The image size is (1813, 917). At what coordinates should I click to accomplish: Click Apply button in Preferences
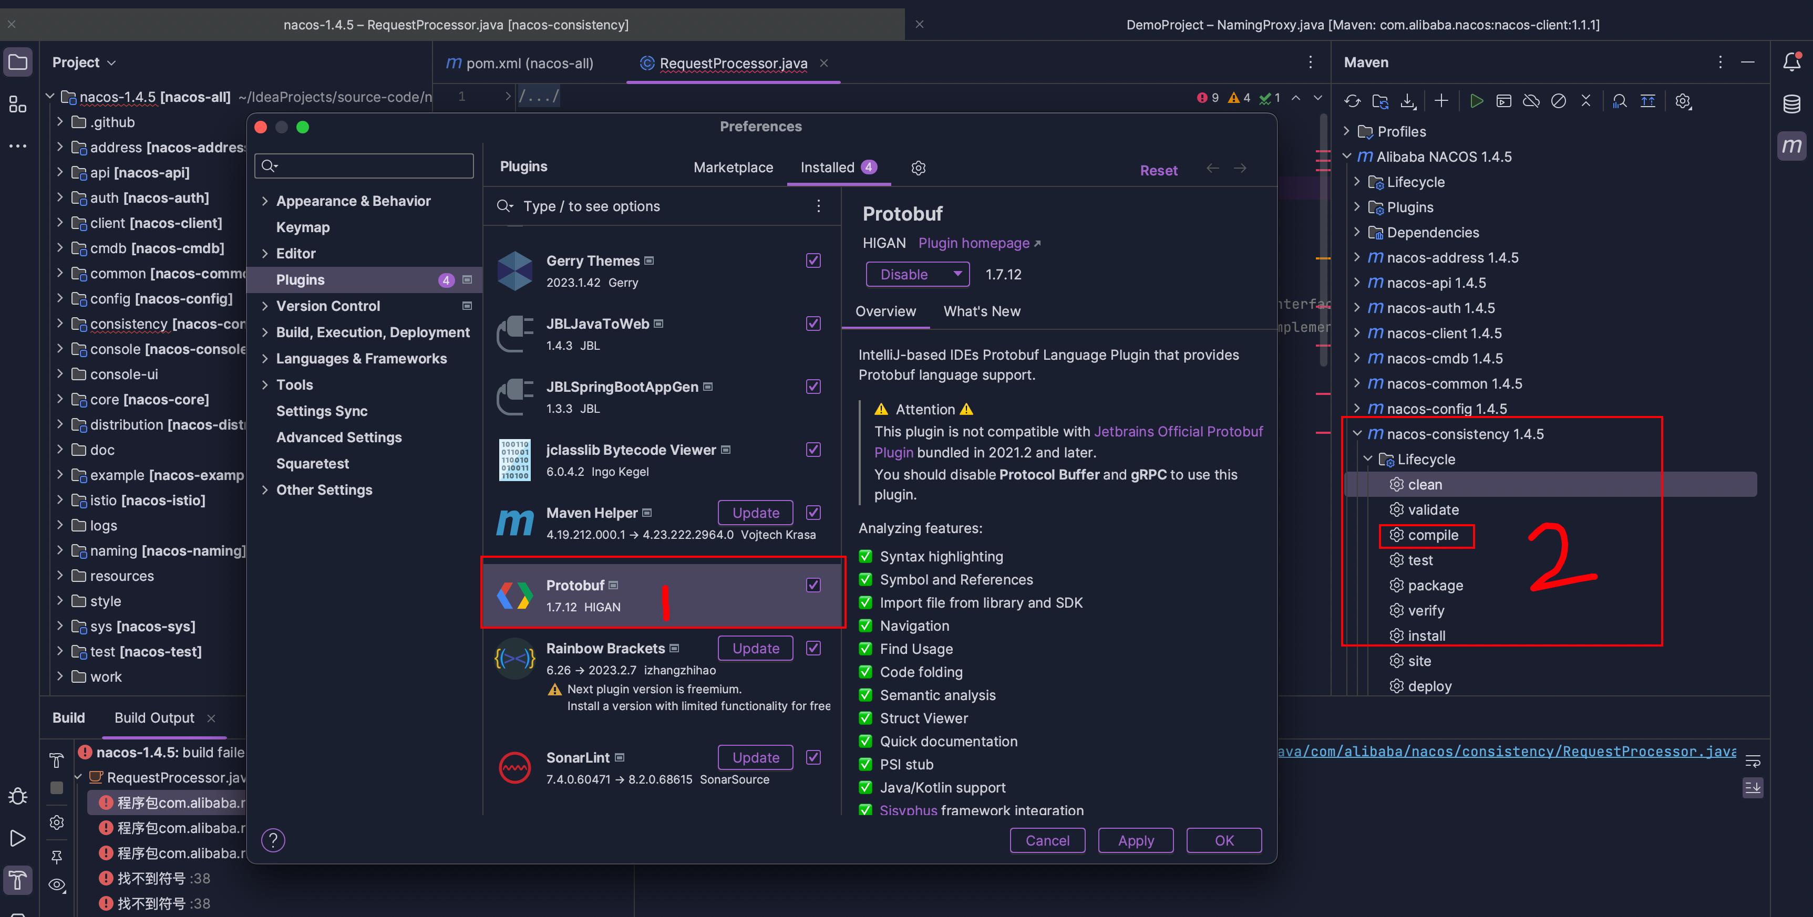1135,840
